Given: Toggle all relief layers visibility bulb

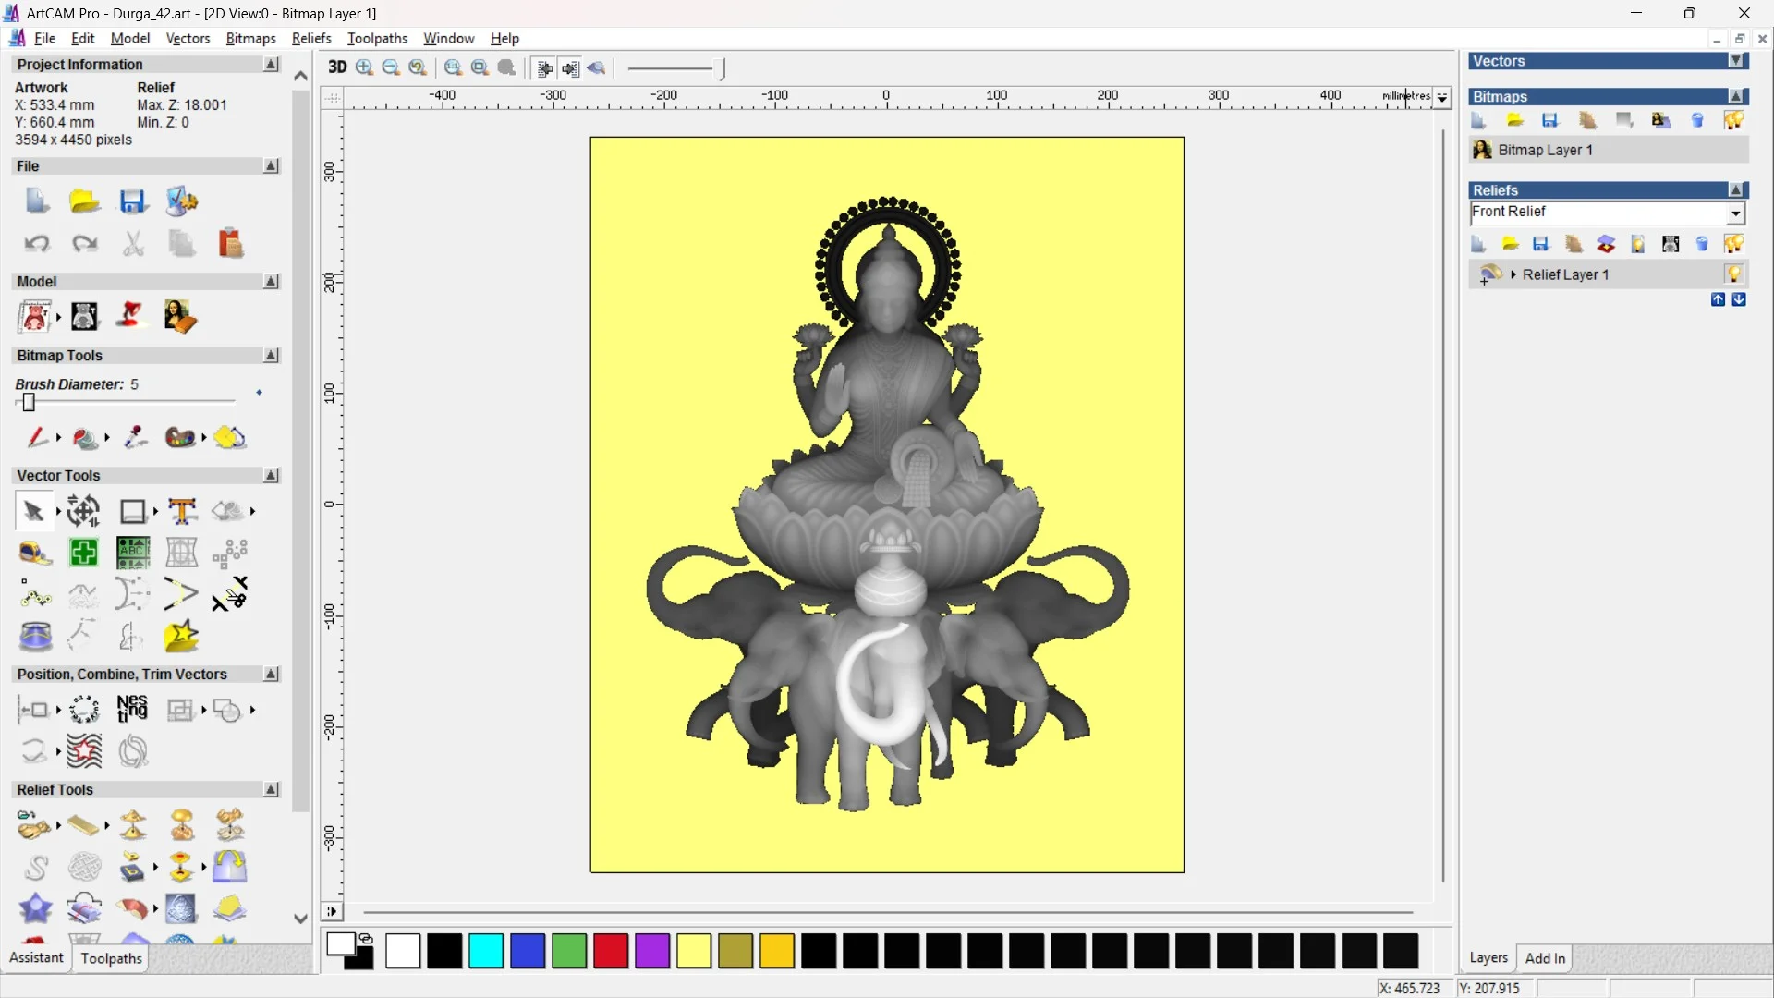Looking at the screenshot, I should click(1733, 244).
